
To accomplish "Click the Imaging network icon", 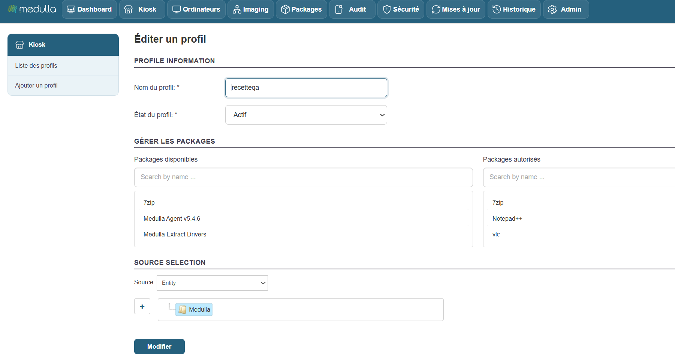I will pyautogui.click(x=236, y=9).
